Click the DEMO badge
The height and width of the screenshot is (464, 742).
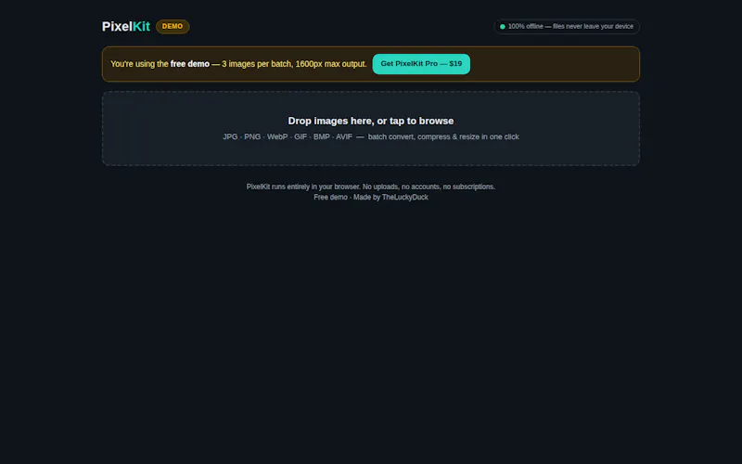pyautogui.click(x=173, y=27)
